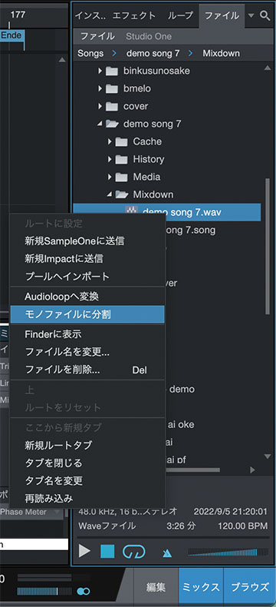Choose 新規Impactに送信 from context menu
Image resolution: width=276 pixels, height=607 pixels.
tap(87, 259)
